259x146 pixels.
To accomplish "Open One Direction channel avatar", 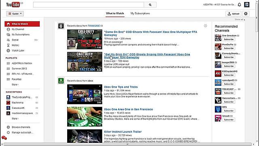I will click(218, 38).
